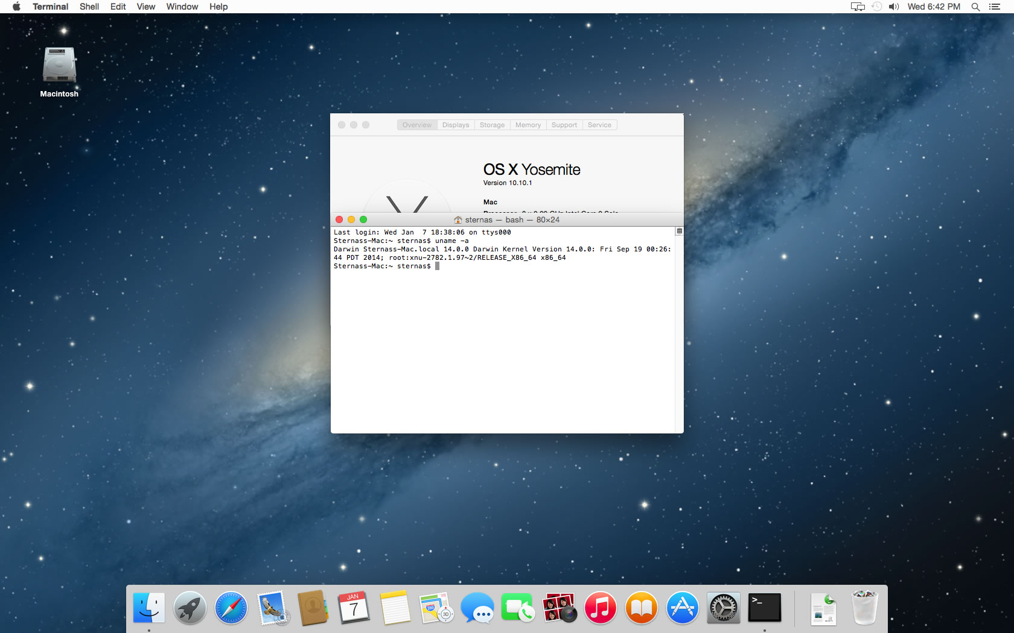The width and height of the screenshot is (1014, 633).
Task: Click the Last login line in Terminal
Action: pos(422,232)
